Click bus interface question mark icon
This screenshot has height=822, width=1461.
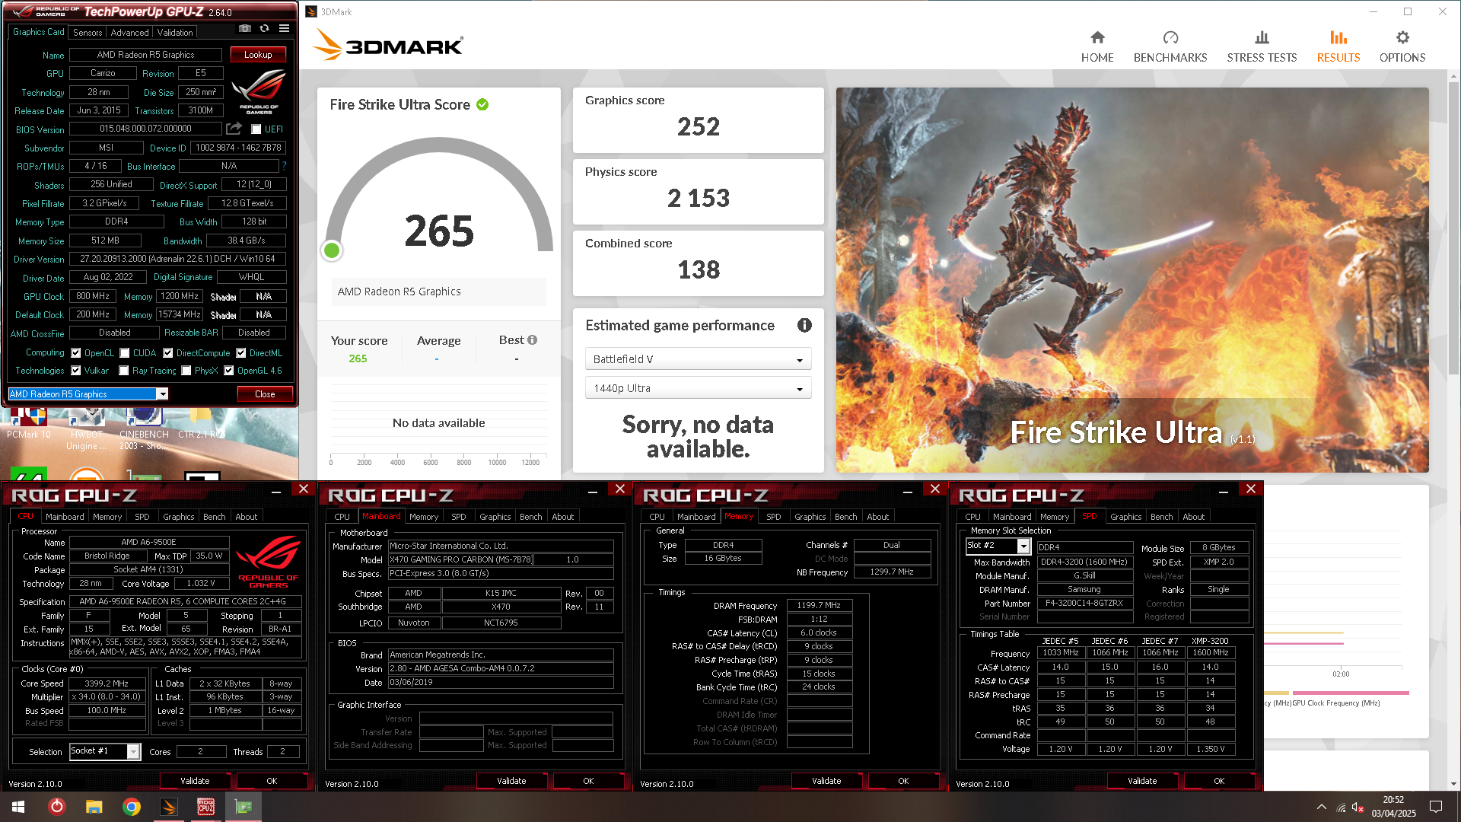[284, 166]
